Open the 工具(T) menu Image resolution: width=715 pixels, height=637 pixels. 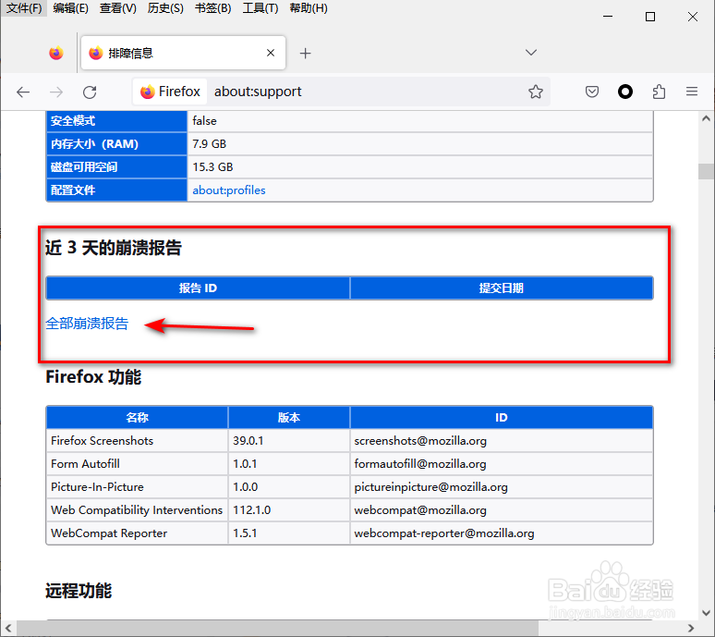pyautogui.click(x=261, y=8)
